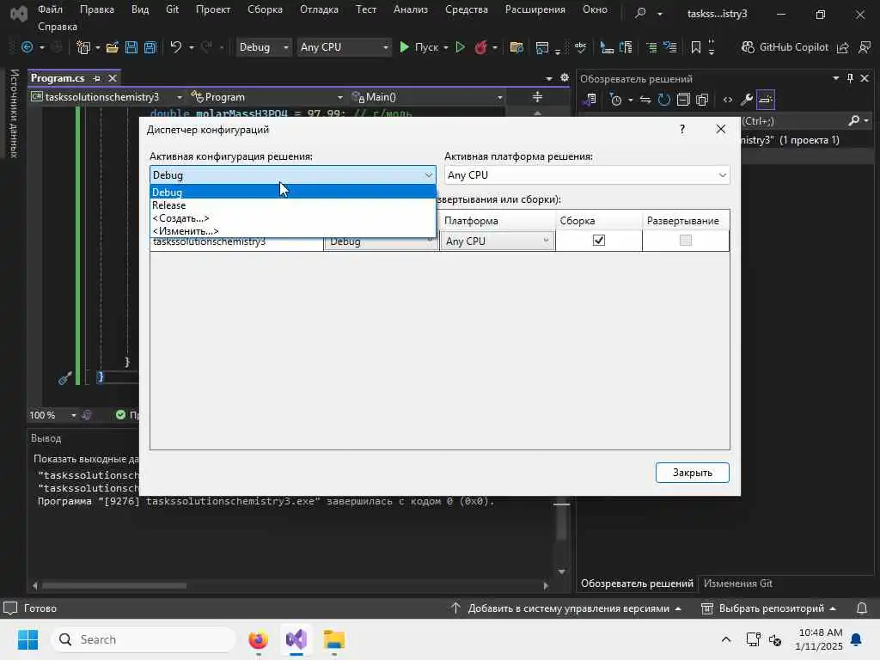Click the Закрыть button

692,473
